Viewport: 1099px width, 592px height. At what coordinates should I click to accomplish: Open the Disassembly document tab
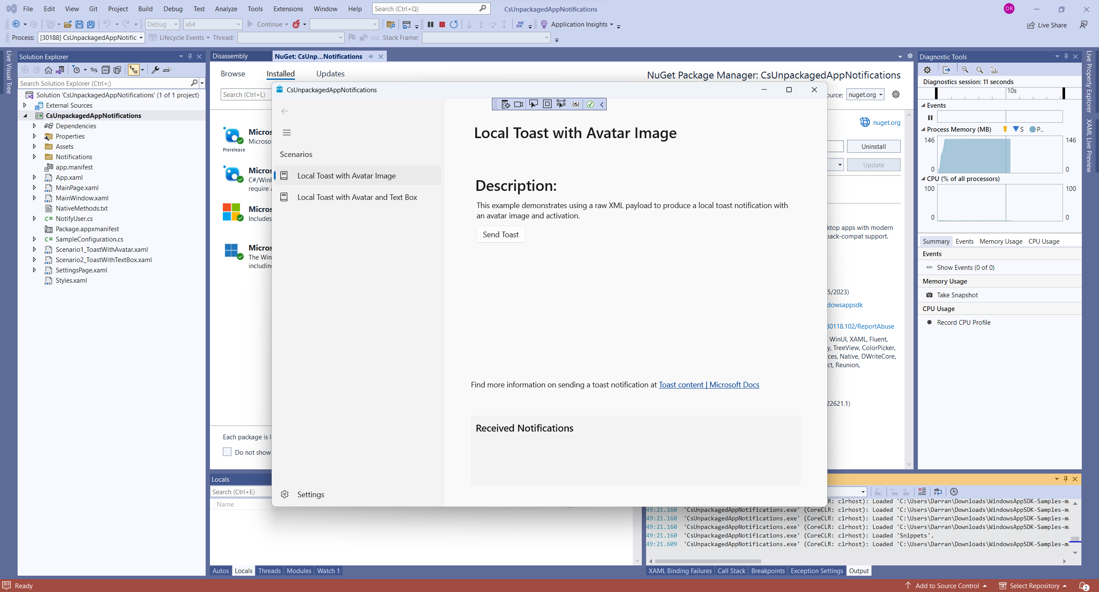click(230, 56)
